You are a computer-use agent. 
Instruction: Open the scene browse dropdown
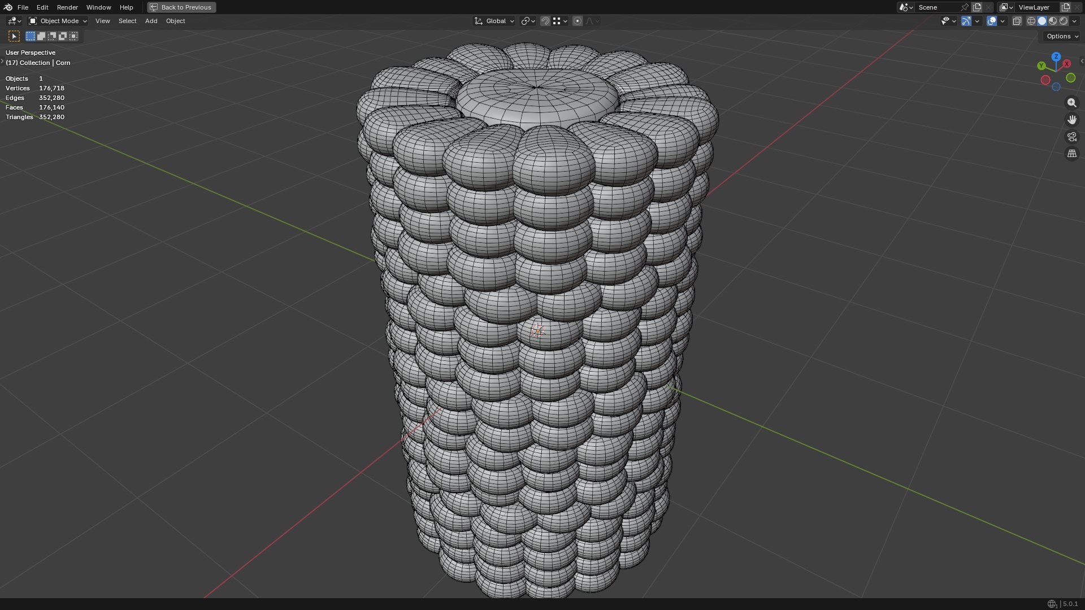tap(906, 7)
